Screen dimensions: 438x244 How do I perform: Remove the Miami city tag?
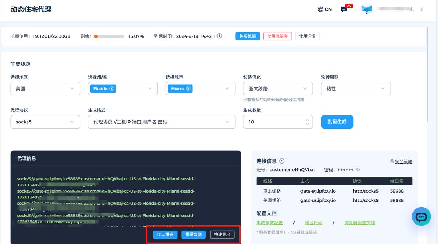[188, 88]
